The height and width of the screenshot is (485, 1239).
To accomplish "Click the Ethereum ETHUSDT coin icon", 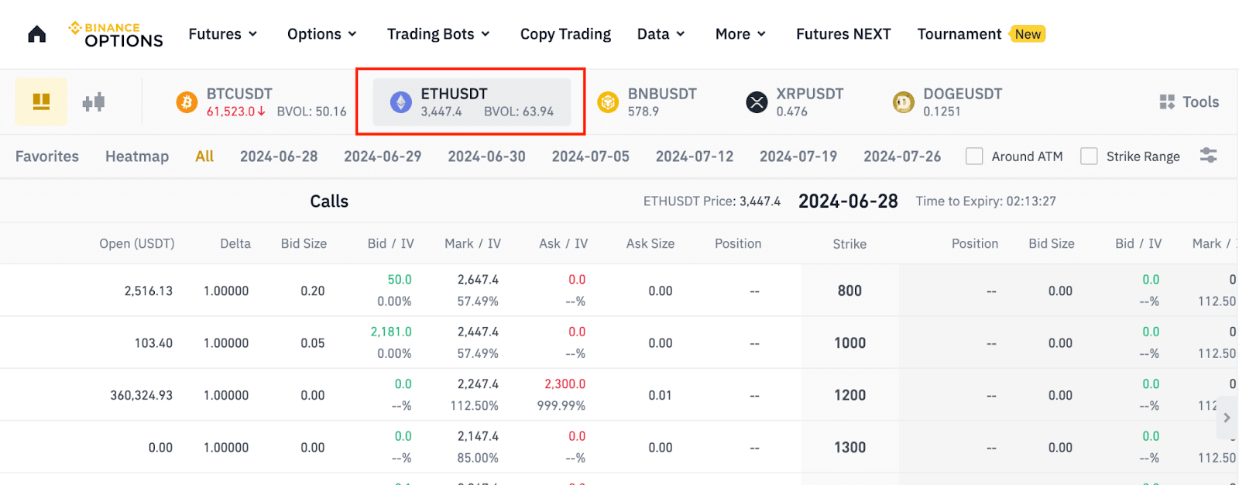I will click(x=401, y=102).
